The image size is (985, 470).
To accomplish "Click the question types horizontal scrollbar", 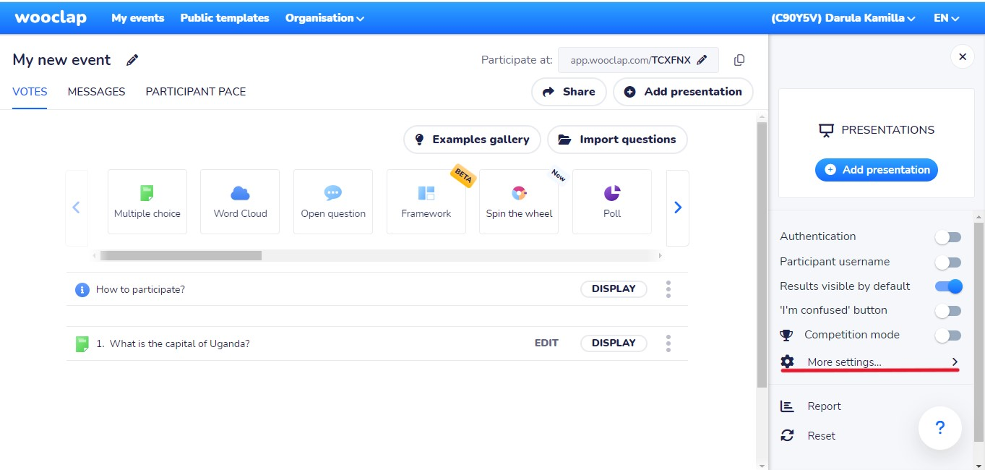I will coord(181,255).
